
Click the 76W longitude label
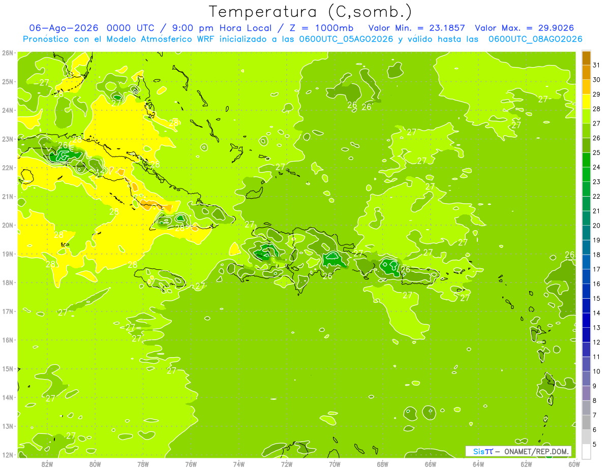pyautogui.click(x=191, y=464)
